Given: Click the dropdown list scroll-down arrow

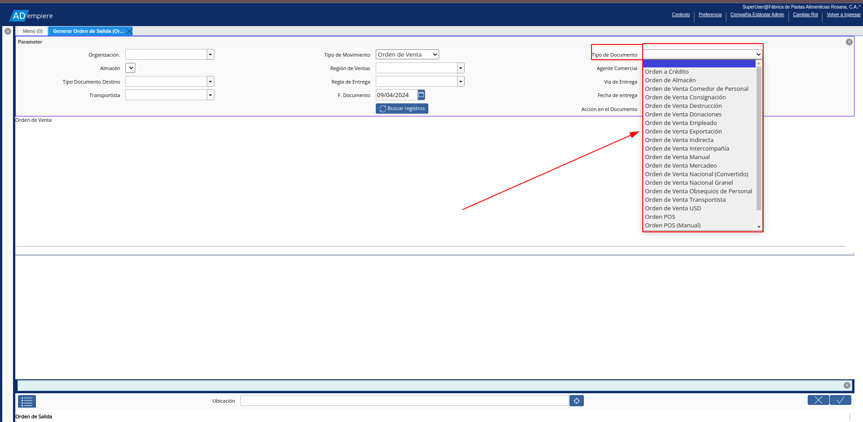Looking at the screenshot, I should 759,227.
